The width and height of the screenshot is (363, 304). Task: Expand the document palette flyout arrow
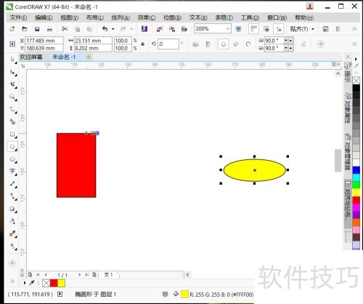pyautogui.click(x=25, y=283)
